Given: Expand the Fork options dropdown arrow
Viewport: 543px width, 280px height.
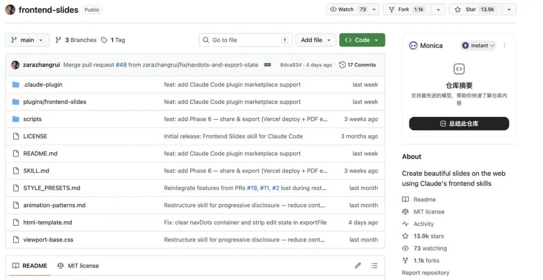Looking at the screenshot, I should (x=438, y=10).
